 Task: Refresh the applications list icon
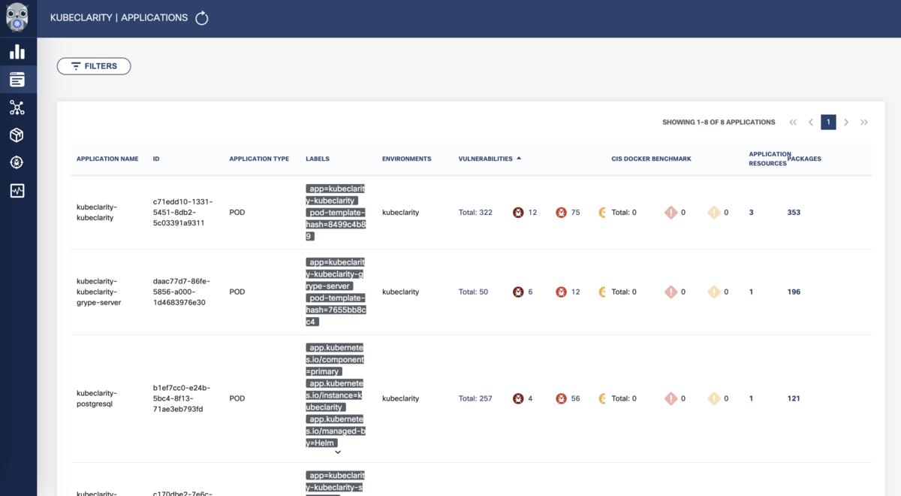click(x=201, y=18)
